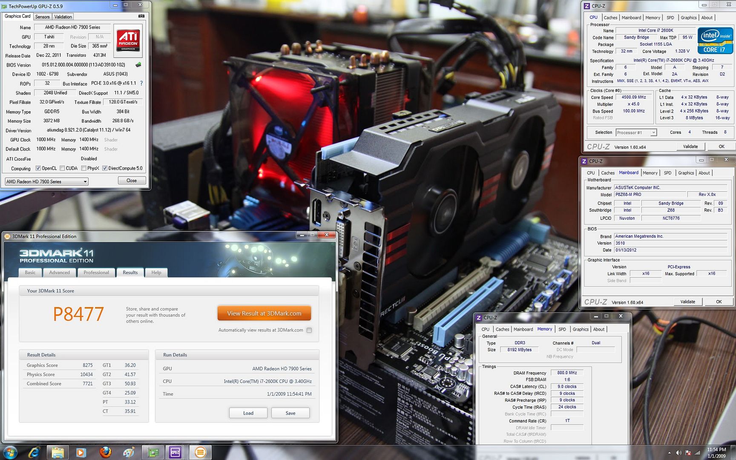Click the Core Speed field 4500.09 MHz
The height and width of the screenshot is (460, 736).
click(x=634, y=97)
